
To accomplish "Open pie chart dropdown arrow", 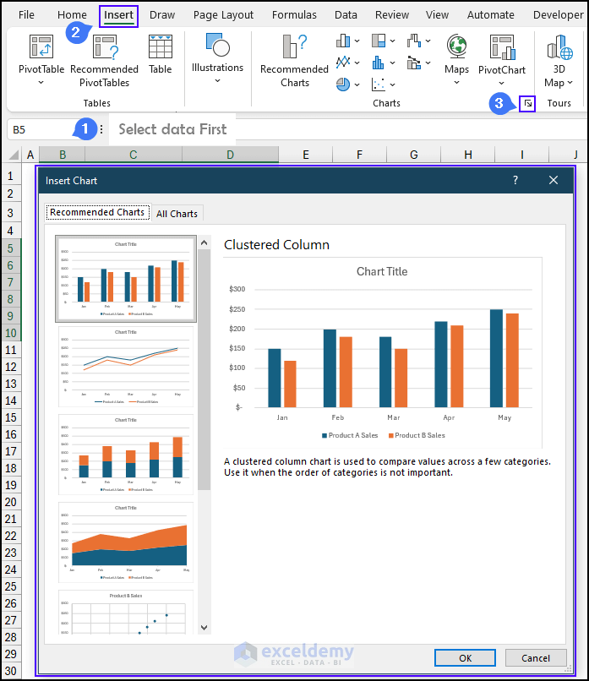I will pos(357,84).
